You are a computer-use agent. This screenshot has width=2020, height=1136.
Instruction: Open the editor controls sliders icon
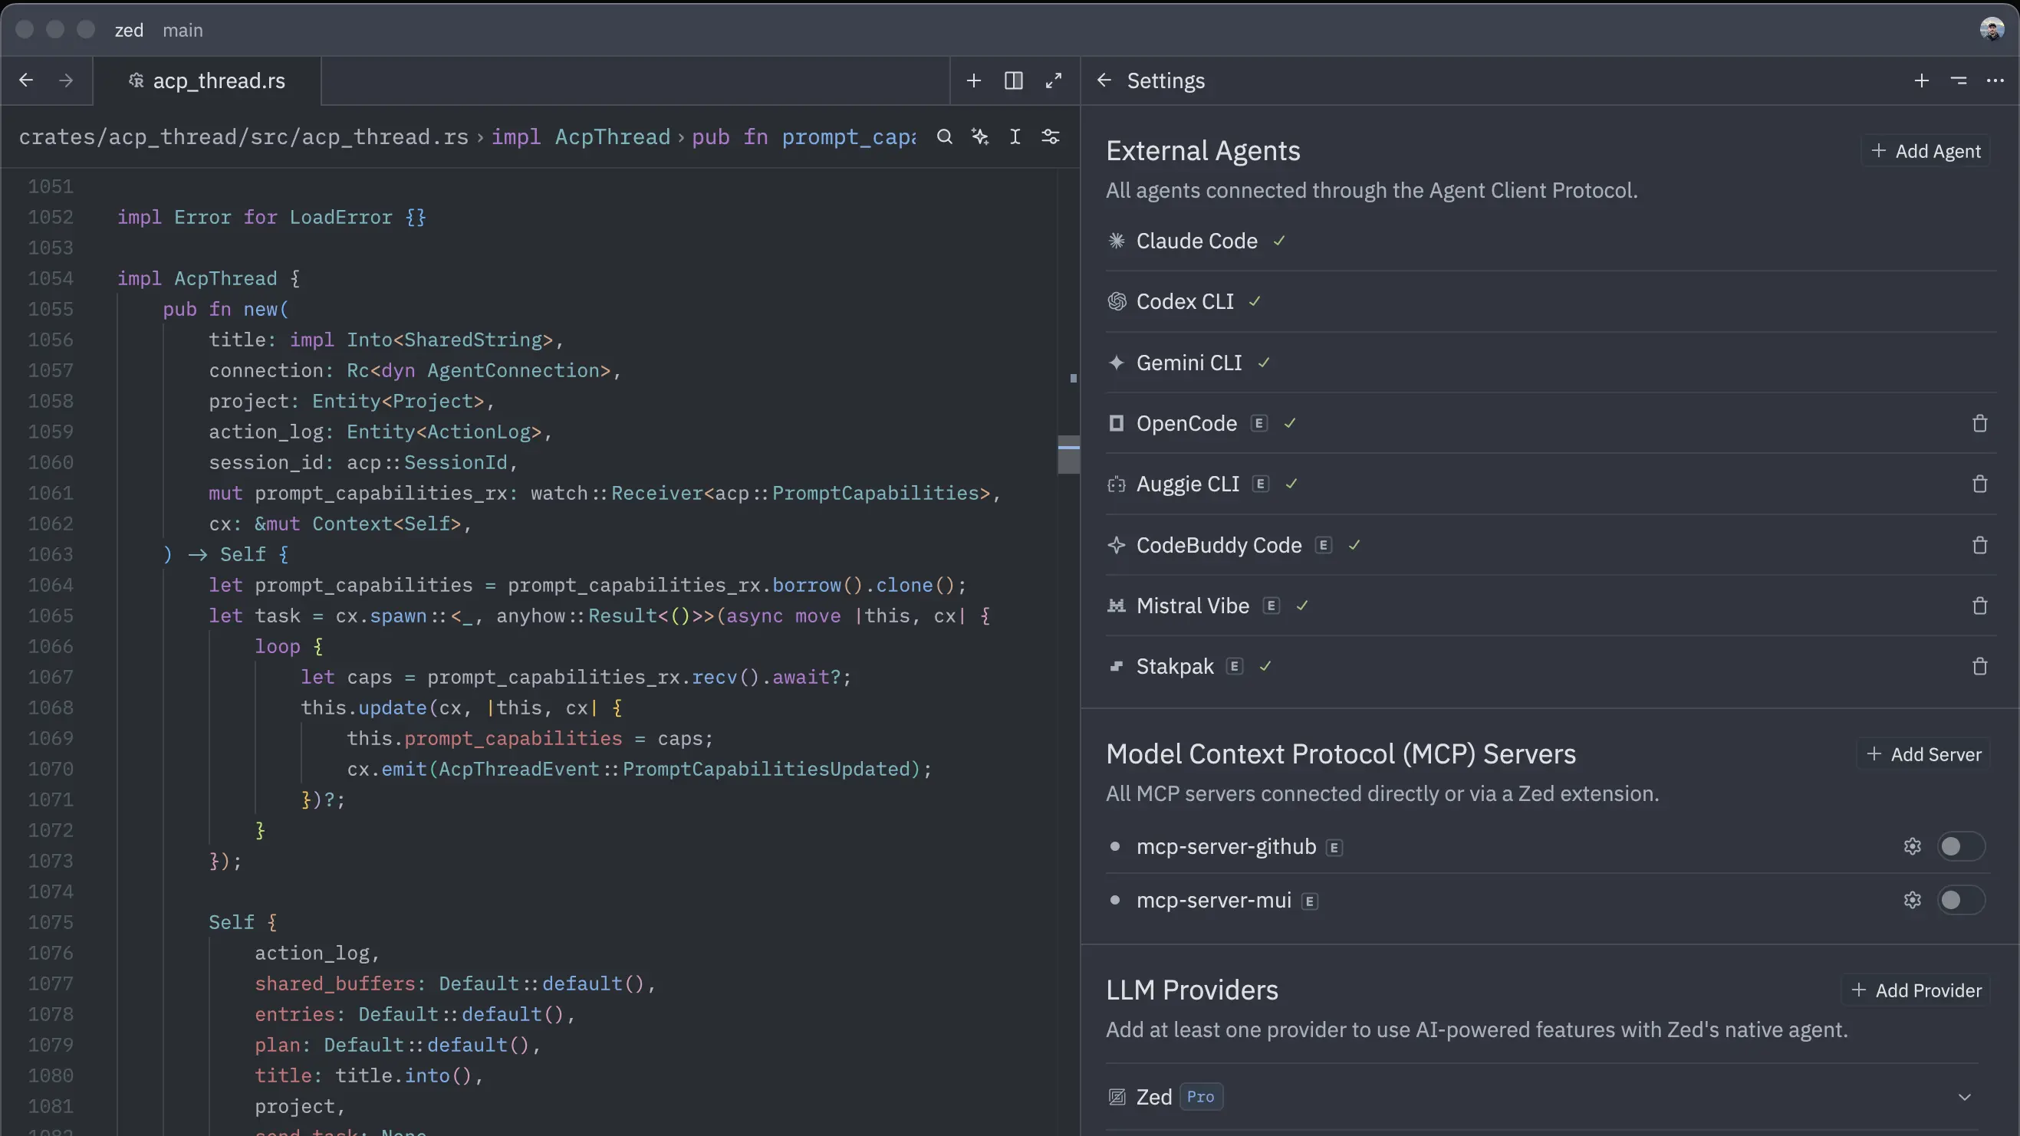(1050, 137)
